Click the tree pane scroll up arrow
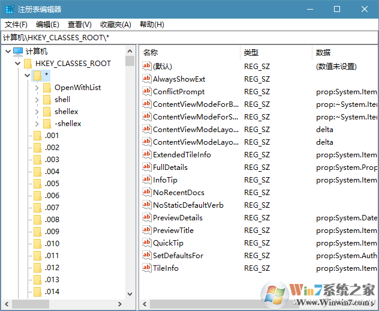 point(130,51)
